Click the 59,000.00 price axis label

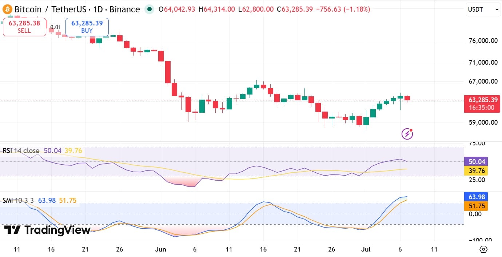tap(483, 123)
